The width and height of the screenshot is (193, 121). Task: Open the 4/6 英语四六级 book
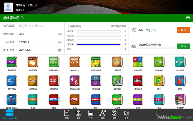(x=75, y=81)
